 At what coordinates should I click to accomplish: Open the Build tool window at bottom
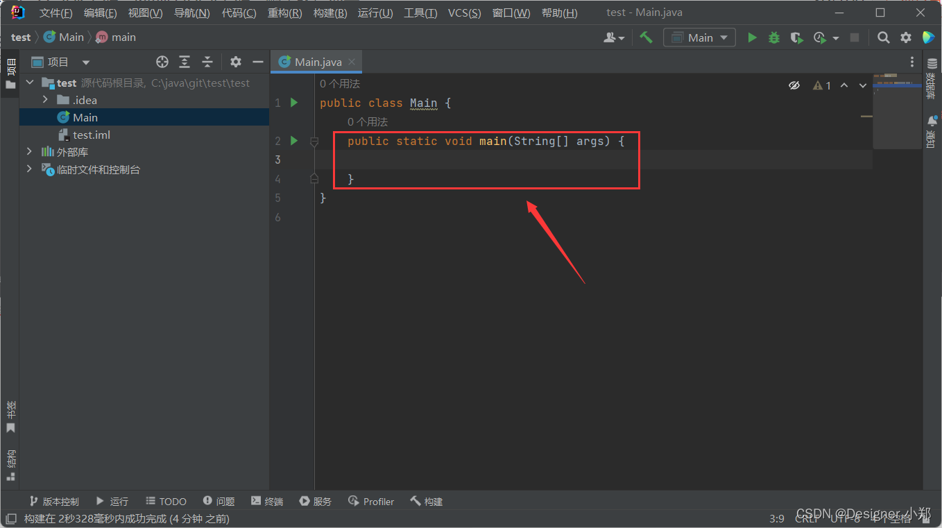[427, 501]
